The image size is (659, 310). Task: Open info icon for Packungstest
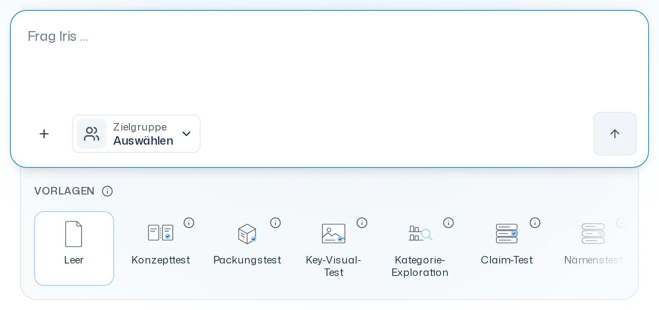click(x=275, y=223)
